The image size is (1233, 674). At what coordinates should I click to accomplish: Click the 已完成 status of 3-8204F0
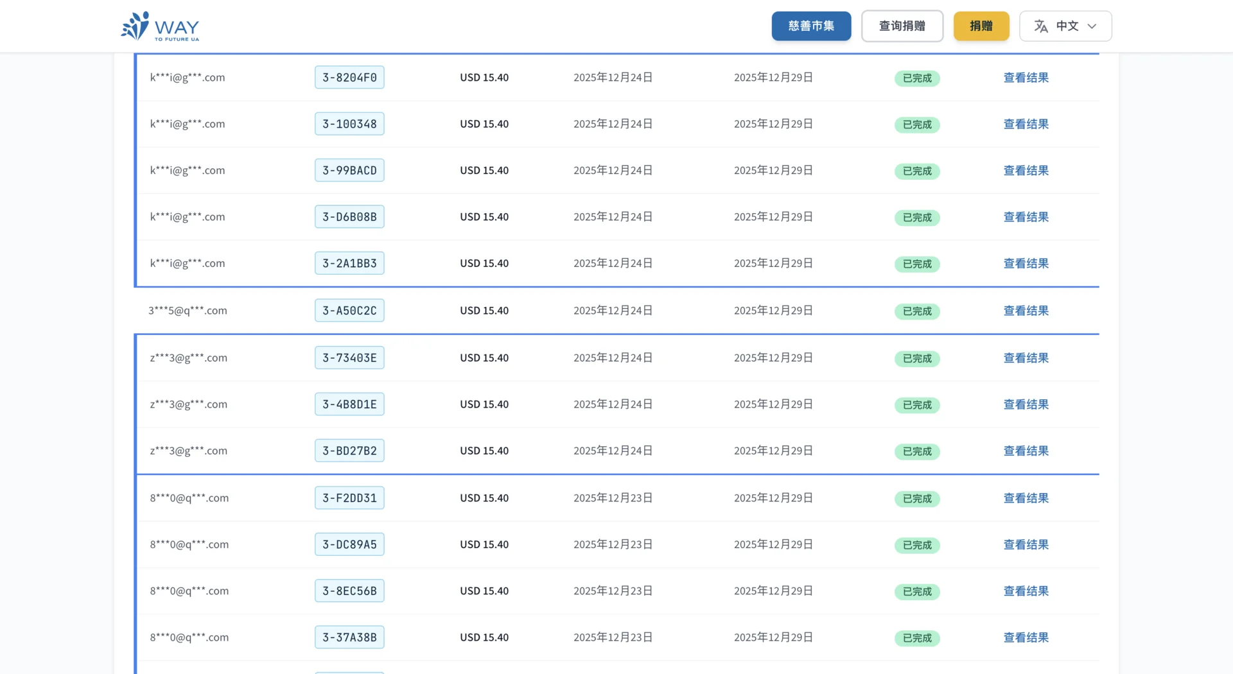pyautogui.click(x=917, y=78)
